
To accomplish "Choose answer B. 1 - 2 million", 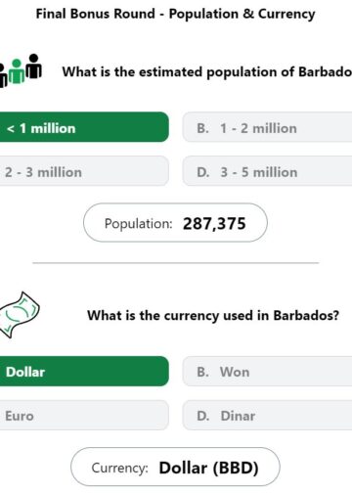I will 267,127.
